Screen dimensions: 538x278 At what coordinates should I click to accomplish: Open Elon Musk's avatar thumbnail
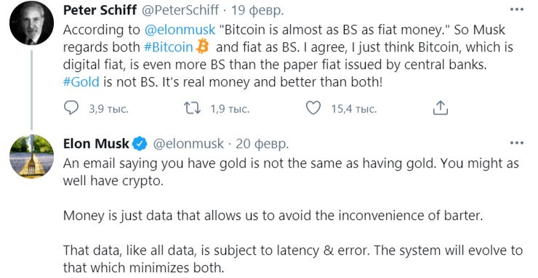(31, 157)
